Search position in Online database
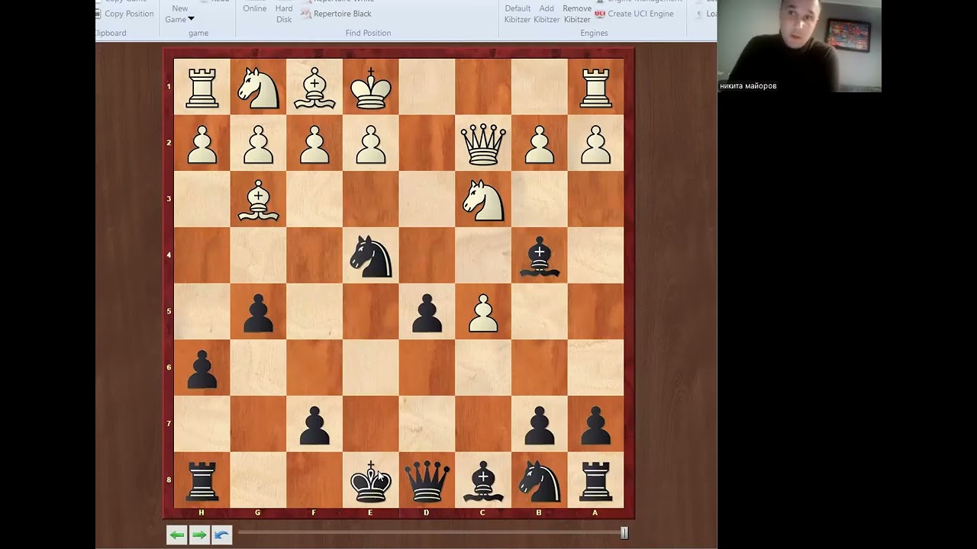The width and height of the screenshot is (977, 549). tap(255, 8)
